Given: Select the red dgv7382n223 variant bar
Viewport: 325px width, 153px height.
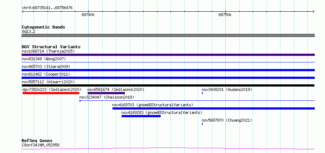Looking at the screenshot, I should [51, 93].
